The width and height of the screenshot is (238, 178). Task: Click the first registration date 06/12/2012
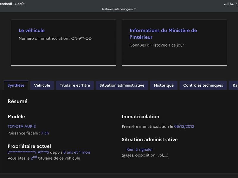(184, 126)
